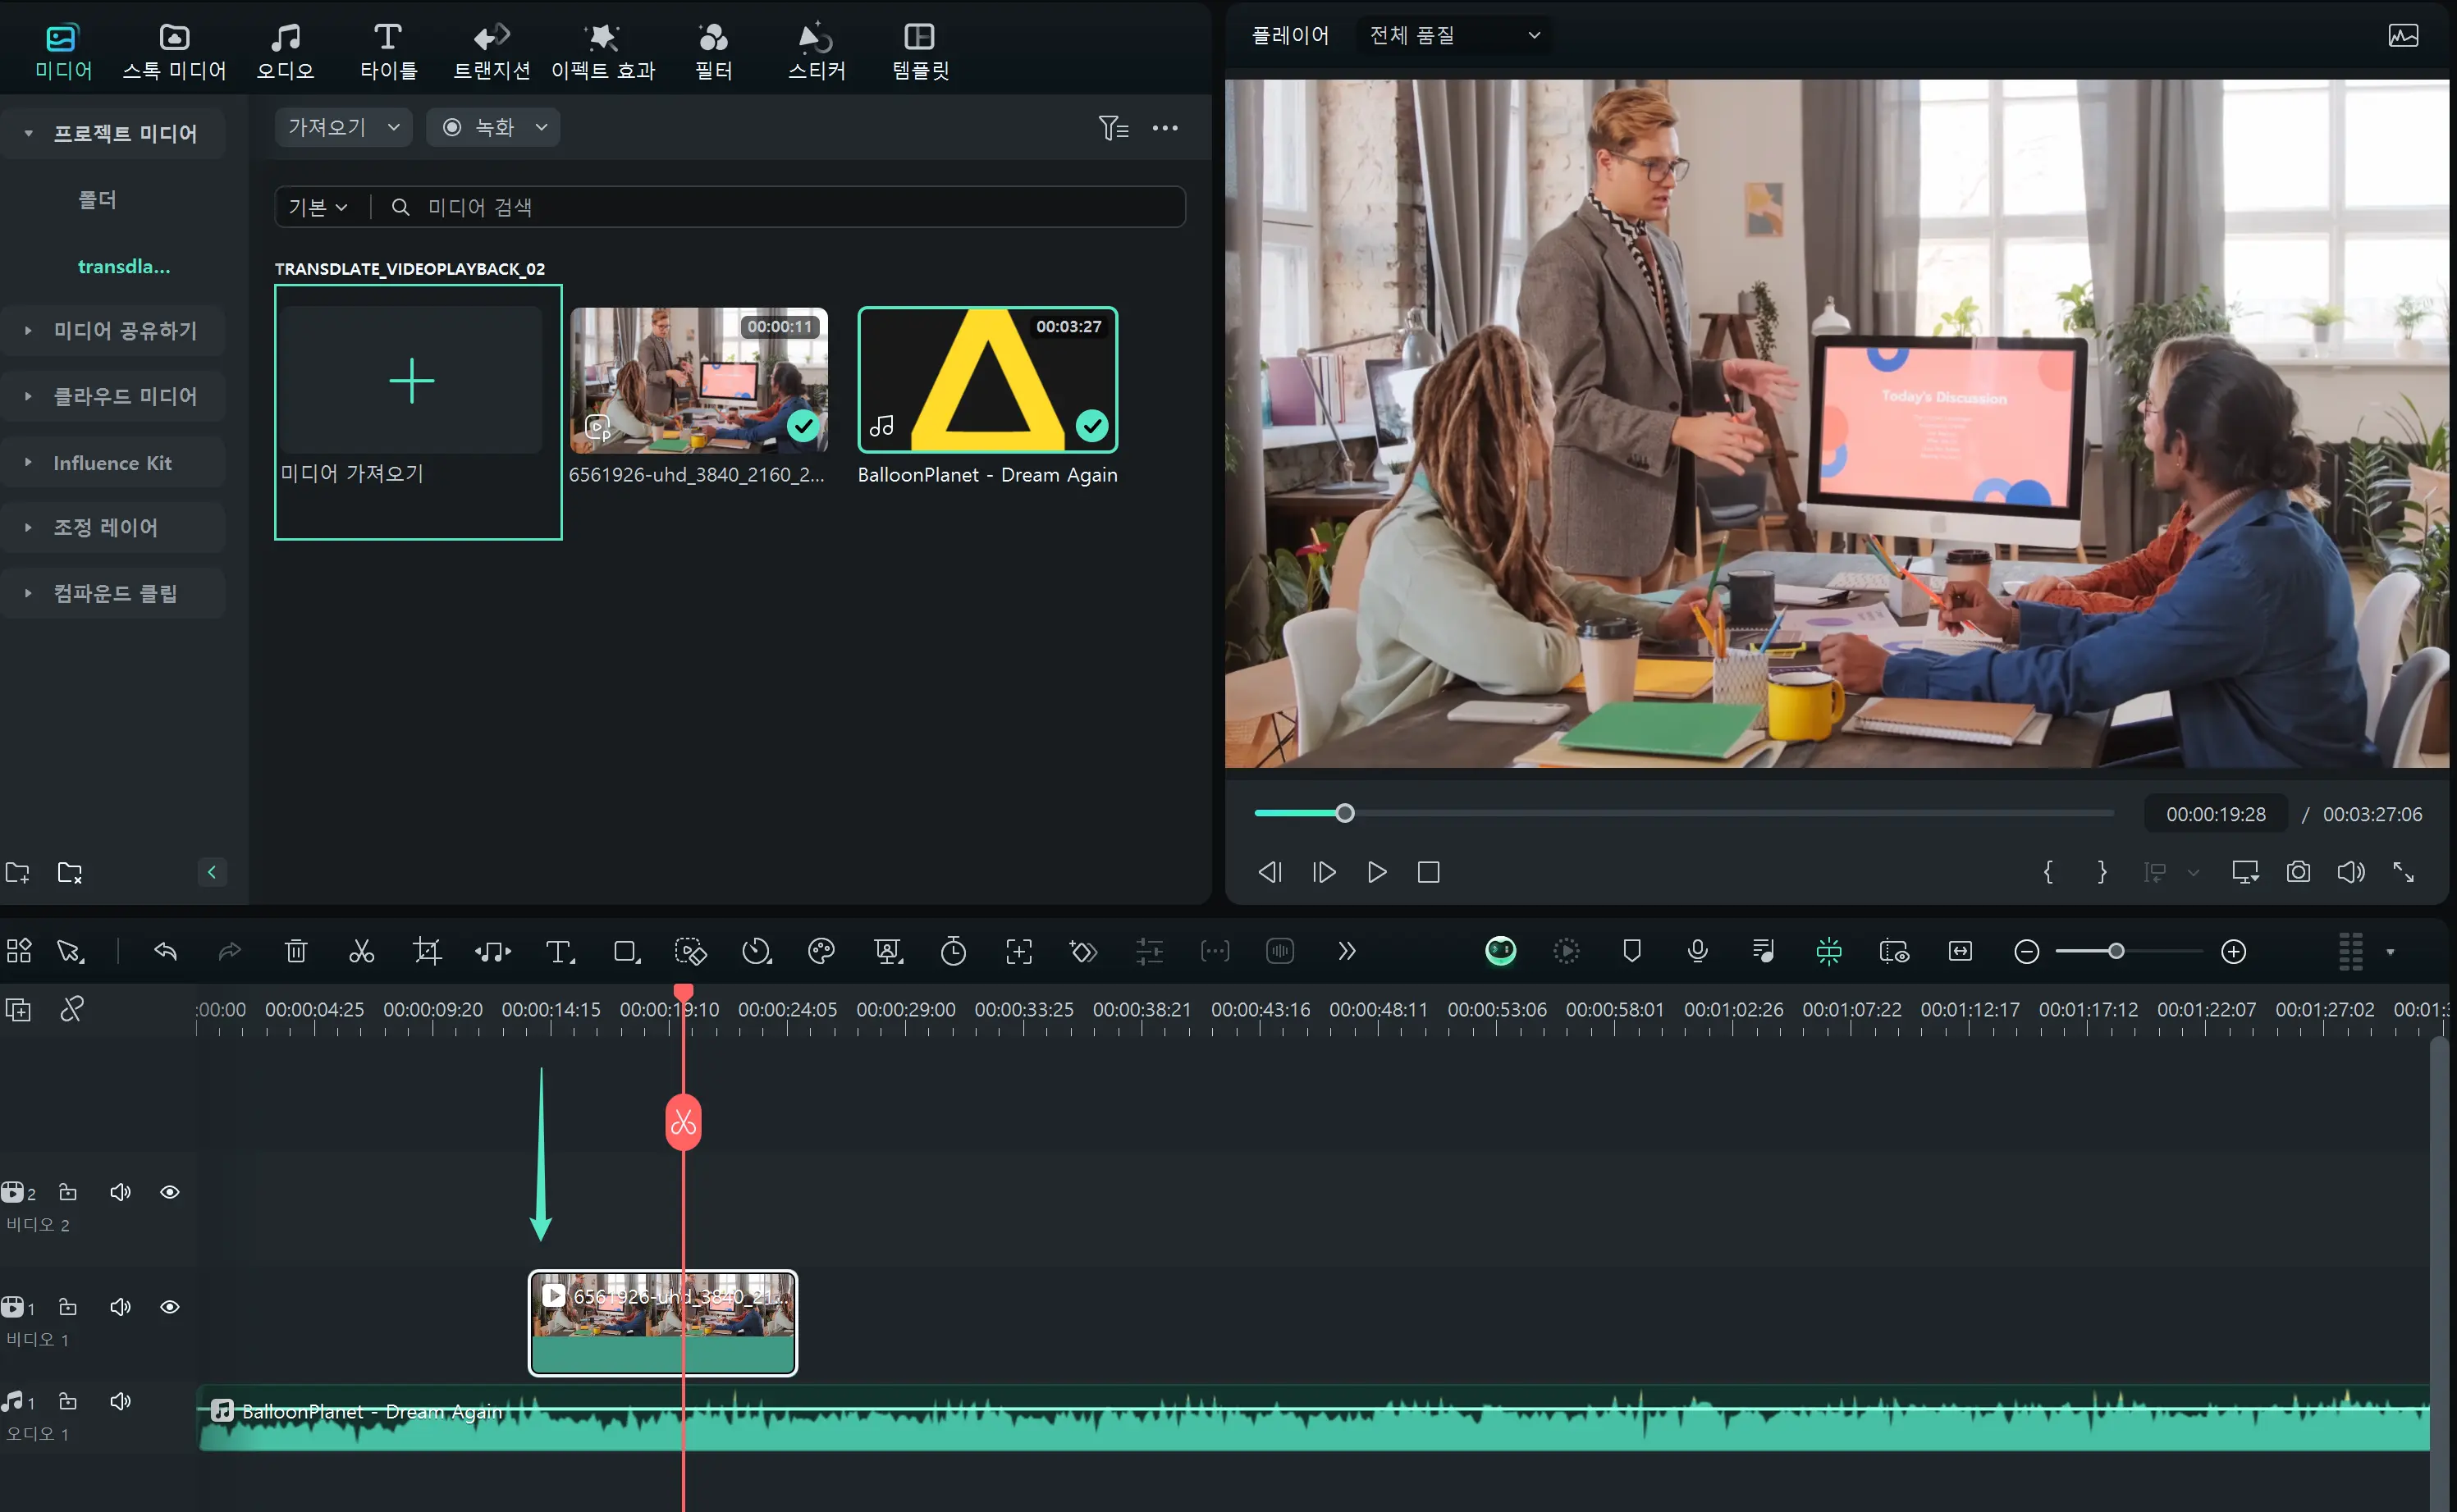This screenshot has height=1512, width=2457.
Task: Select the crop tool icon
Action: 427,951
